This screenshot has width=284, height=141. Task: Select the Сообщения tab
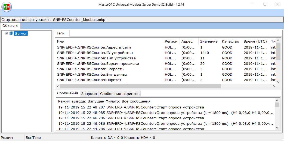68,93
